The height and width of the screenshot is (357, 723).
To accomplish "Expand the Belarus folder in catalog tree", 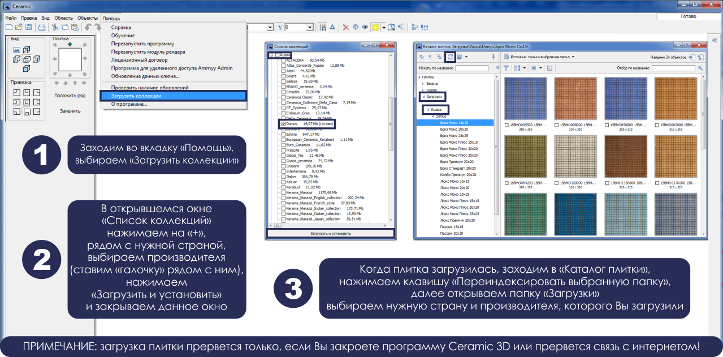I will tap(423, 83).
